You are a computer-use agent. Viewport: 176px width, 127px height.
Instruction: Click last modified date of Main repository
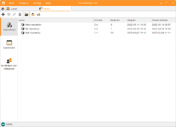pos(161,24)
